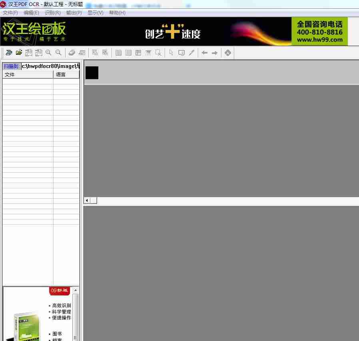The height and width of the screenshot is (341, 359).
Task: Click the 400-810-8816 phone number banner
Action: point(319,32)
